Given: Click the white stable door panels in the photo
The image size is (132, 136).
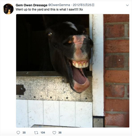Looking at the screenshot, I should pos(54,114).
